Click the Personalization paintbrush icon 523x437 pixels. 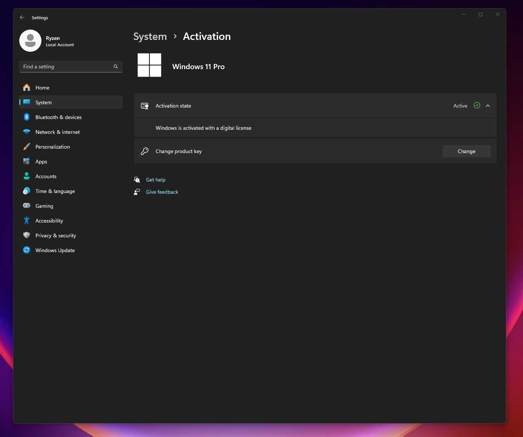coord(27,147)
